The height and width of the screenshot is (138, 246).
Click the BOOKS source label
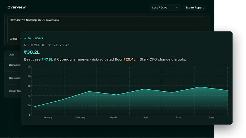[x=39, y=38]
